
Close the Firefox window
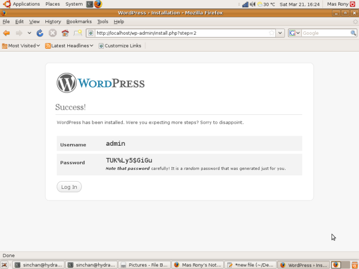pos(354,13)
